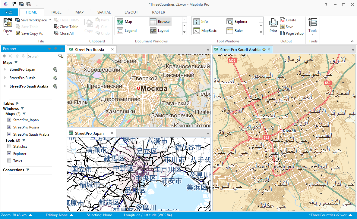357x219 pixels.
Task: Switch to the TABLE ribbon tab
Action: tap(56, 12)
